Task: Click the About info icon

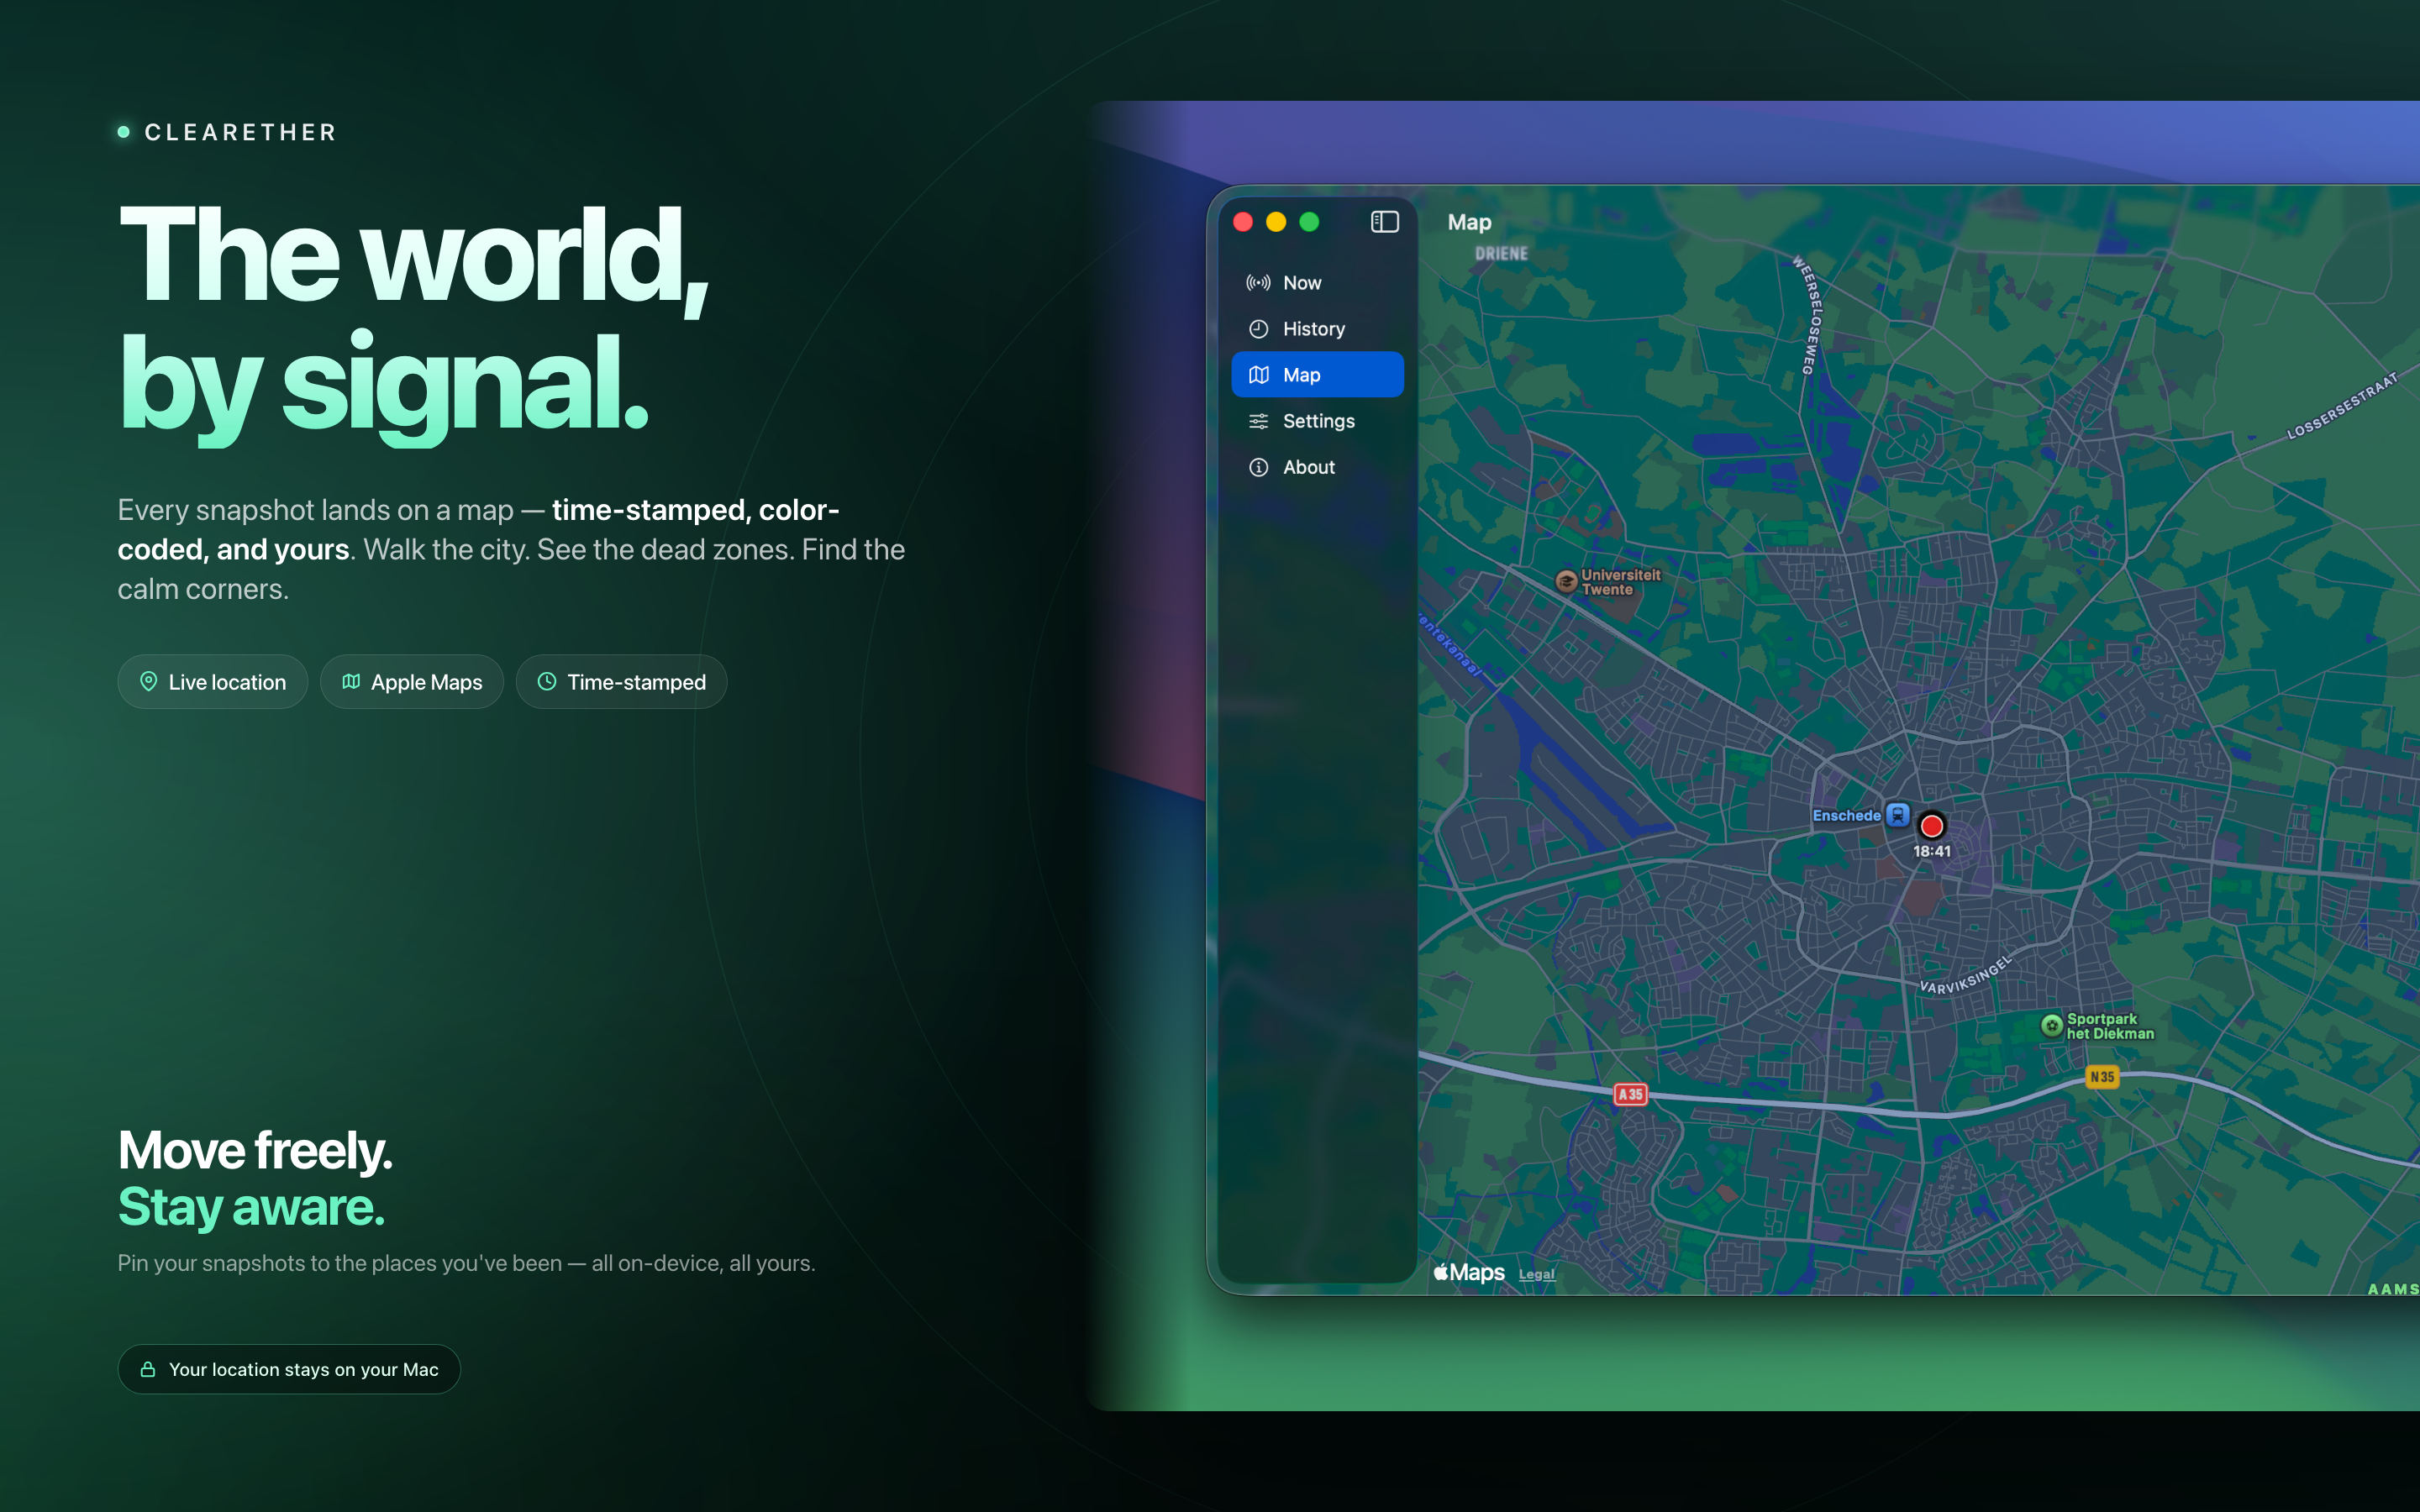Action: (x=1258, y=467)
